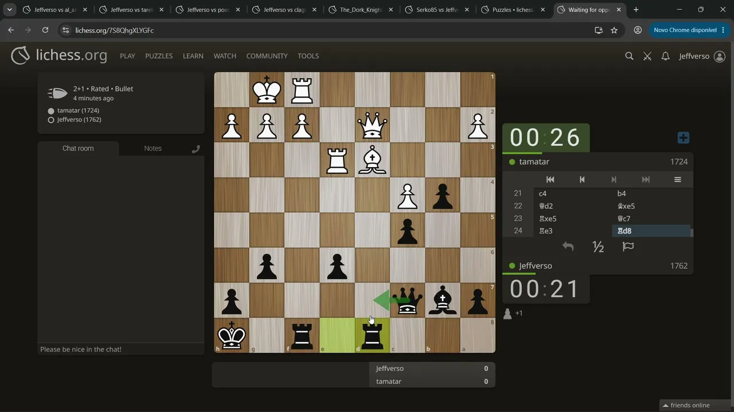Viewport: 734px width, 412px height.
Task: Click tamatar's name above the move list
Action: coord(534,162)
